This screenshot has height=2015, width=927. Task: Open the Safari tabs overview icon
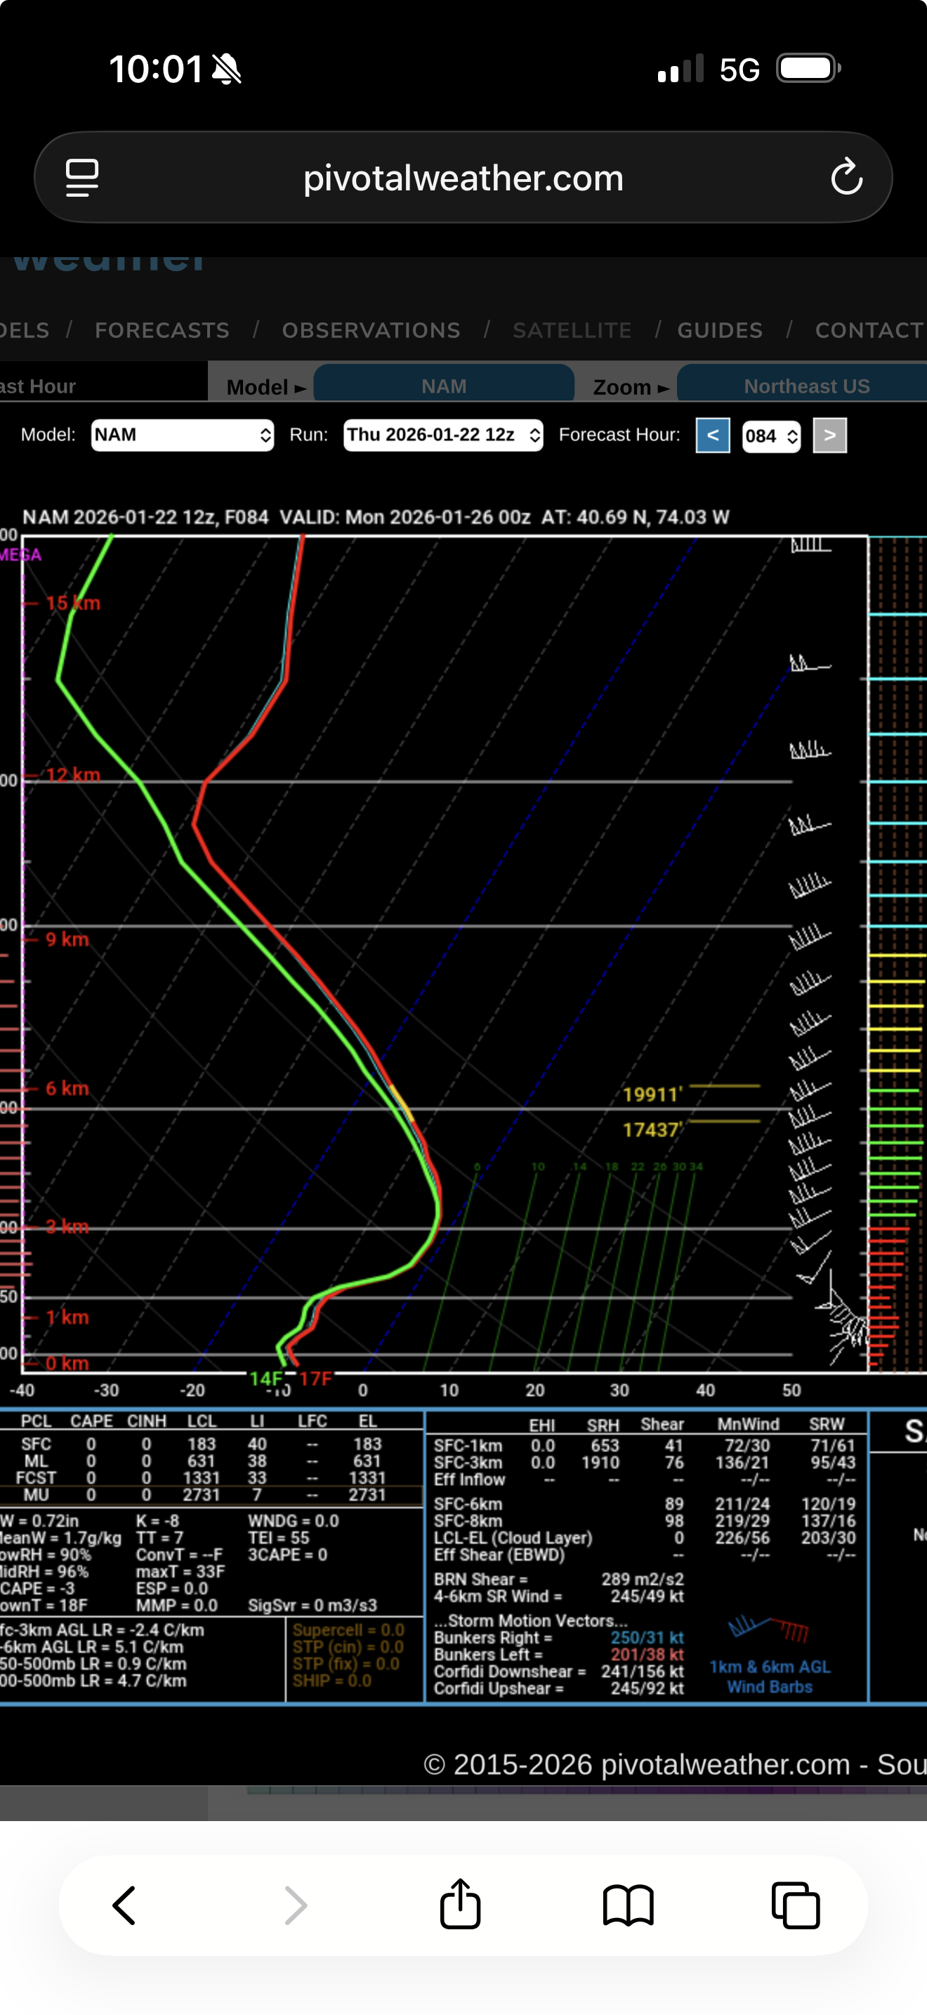click(795, 1905)
